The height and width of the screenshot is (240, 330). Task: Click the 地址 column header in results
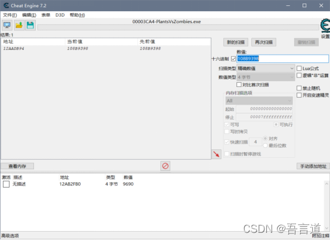(x=33, y=42)
